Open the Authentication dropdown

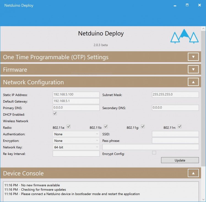point(76,134)
